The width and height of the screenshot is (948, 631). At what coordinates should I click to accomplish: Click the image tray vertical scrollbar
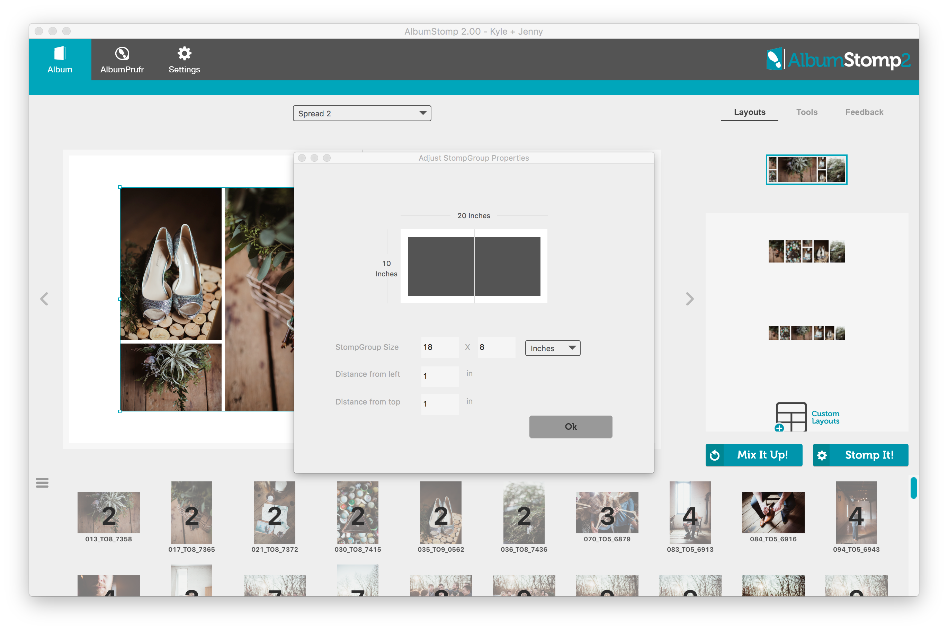[x=913, y=488]
